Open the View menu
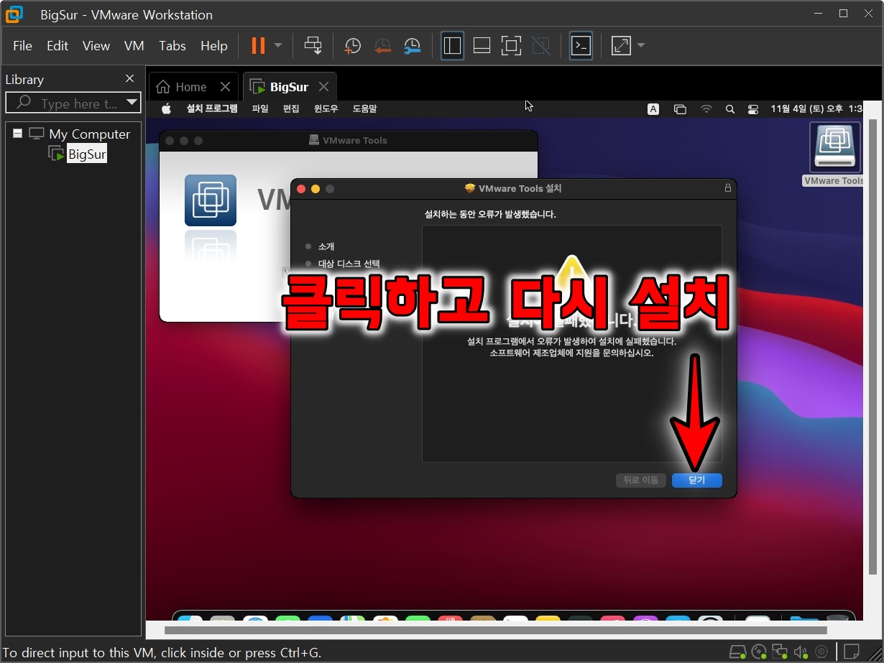The image size is (884, 663). (x=96, y=46)
